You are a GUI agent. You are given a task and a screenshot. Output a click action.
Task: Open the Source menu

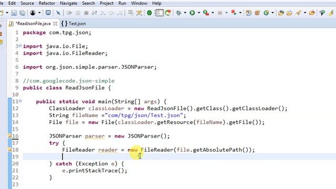click(27, 4)
